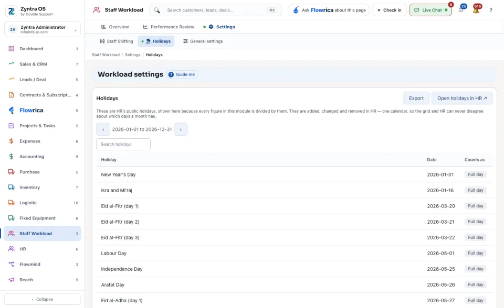Image resolution: width=504 pixels, height=308 pixels.
Task: Click Ask Flowrica about this page
Action: click(329, 10)
